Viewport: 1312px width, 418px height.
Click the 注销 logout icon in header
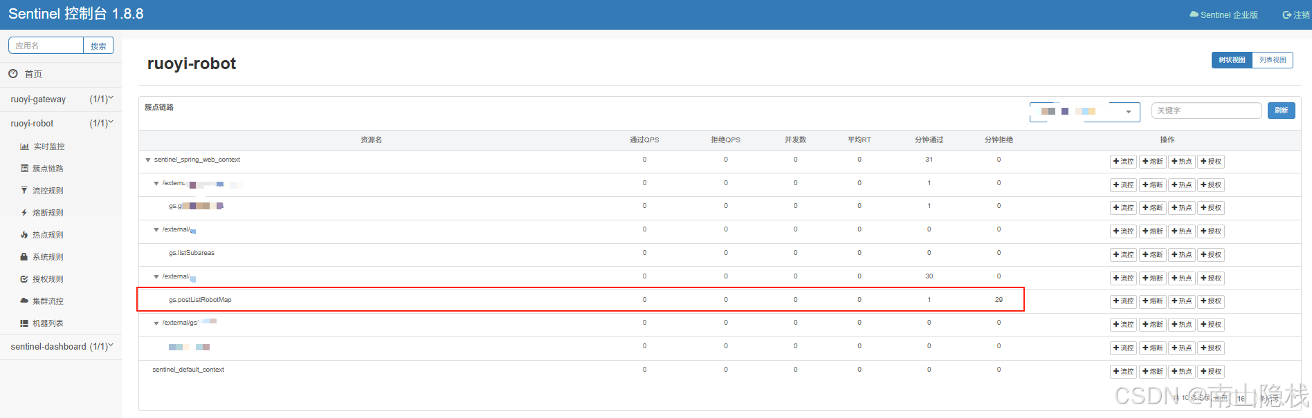point(1287,15)
